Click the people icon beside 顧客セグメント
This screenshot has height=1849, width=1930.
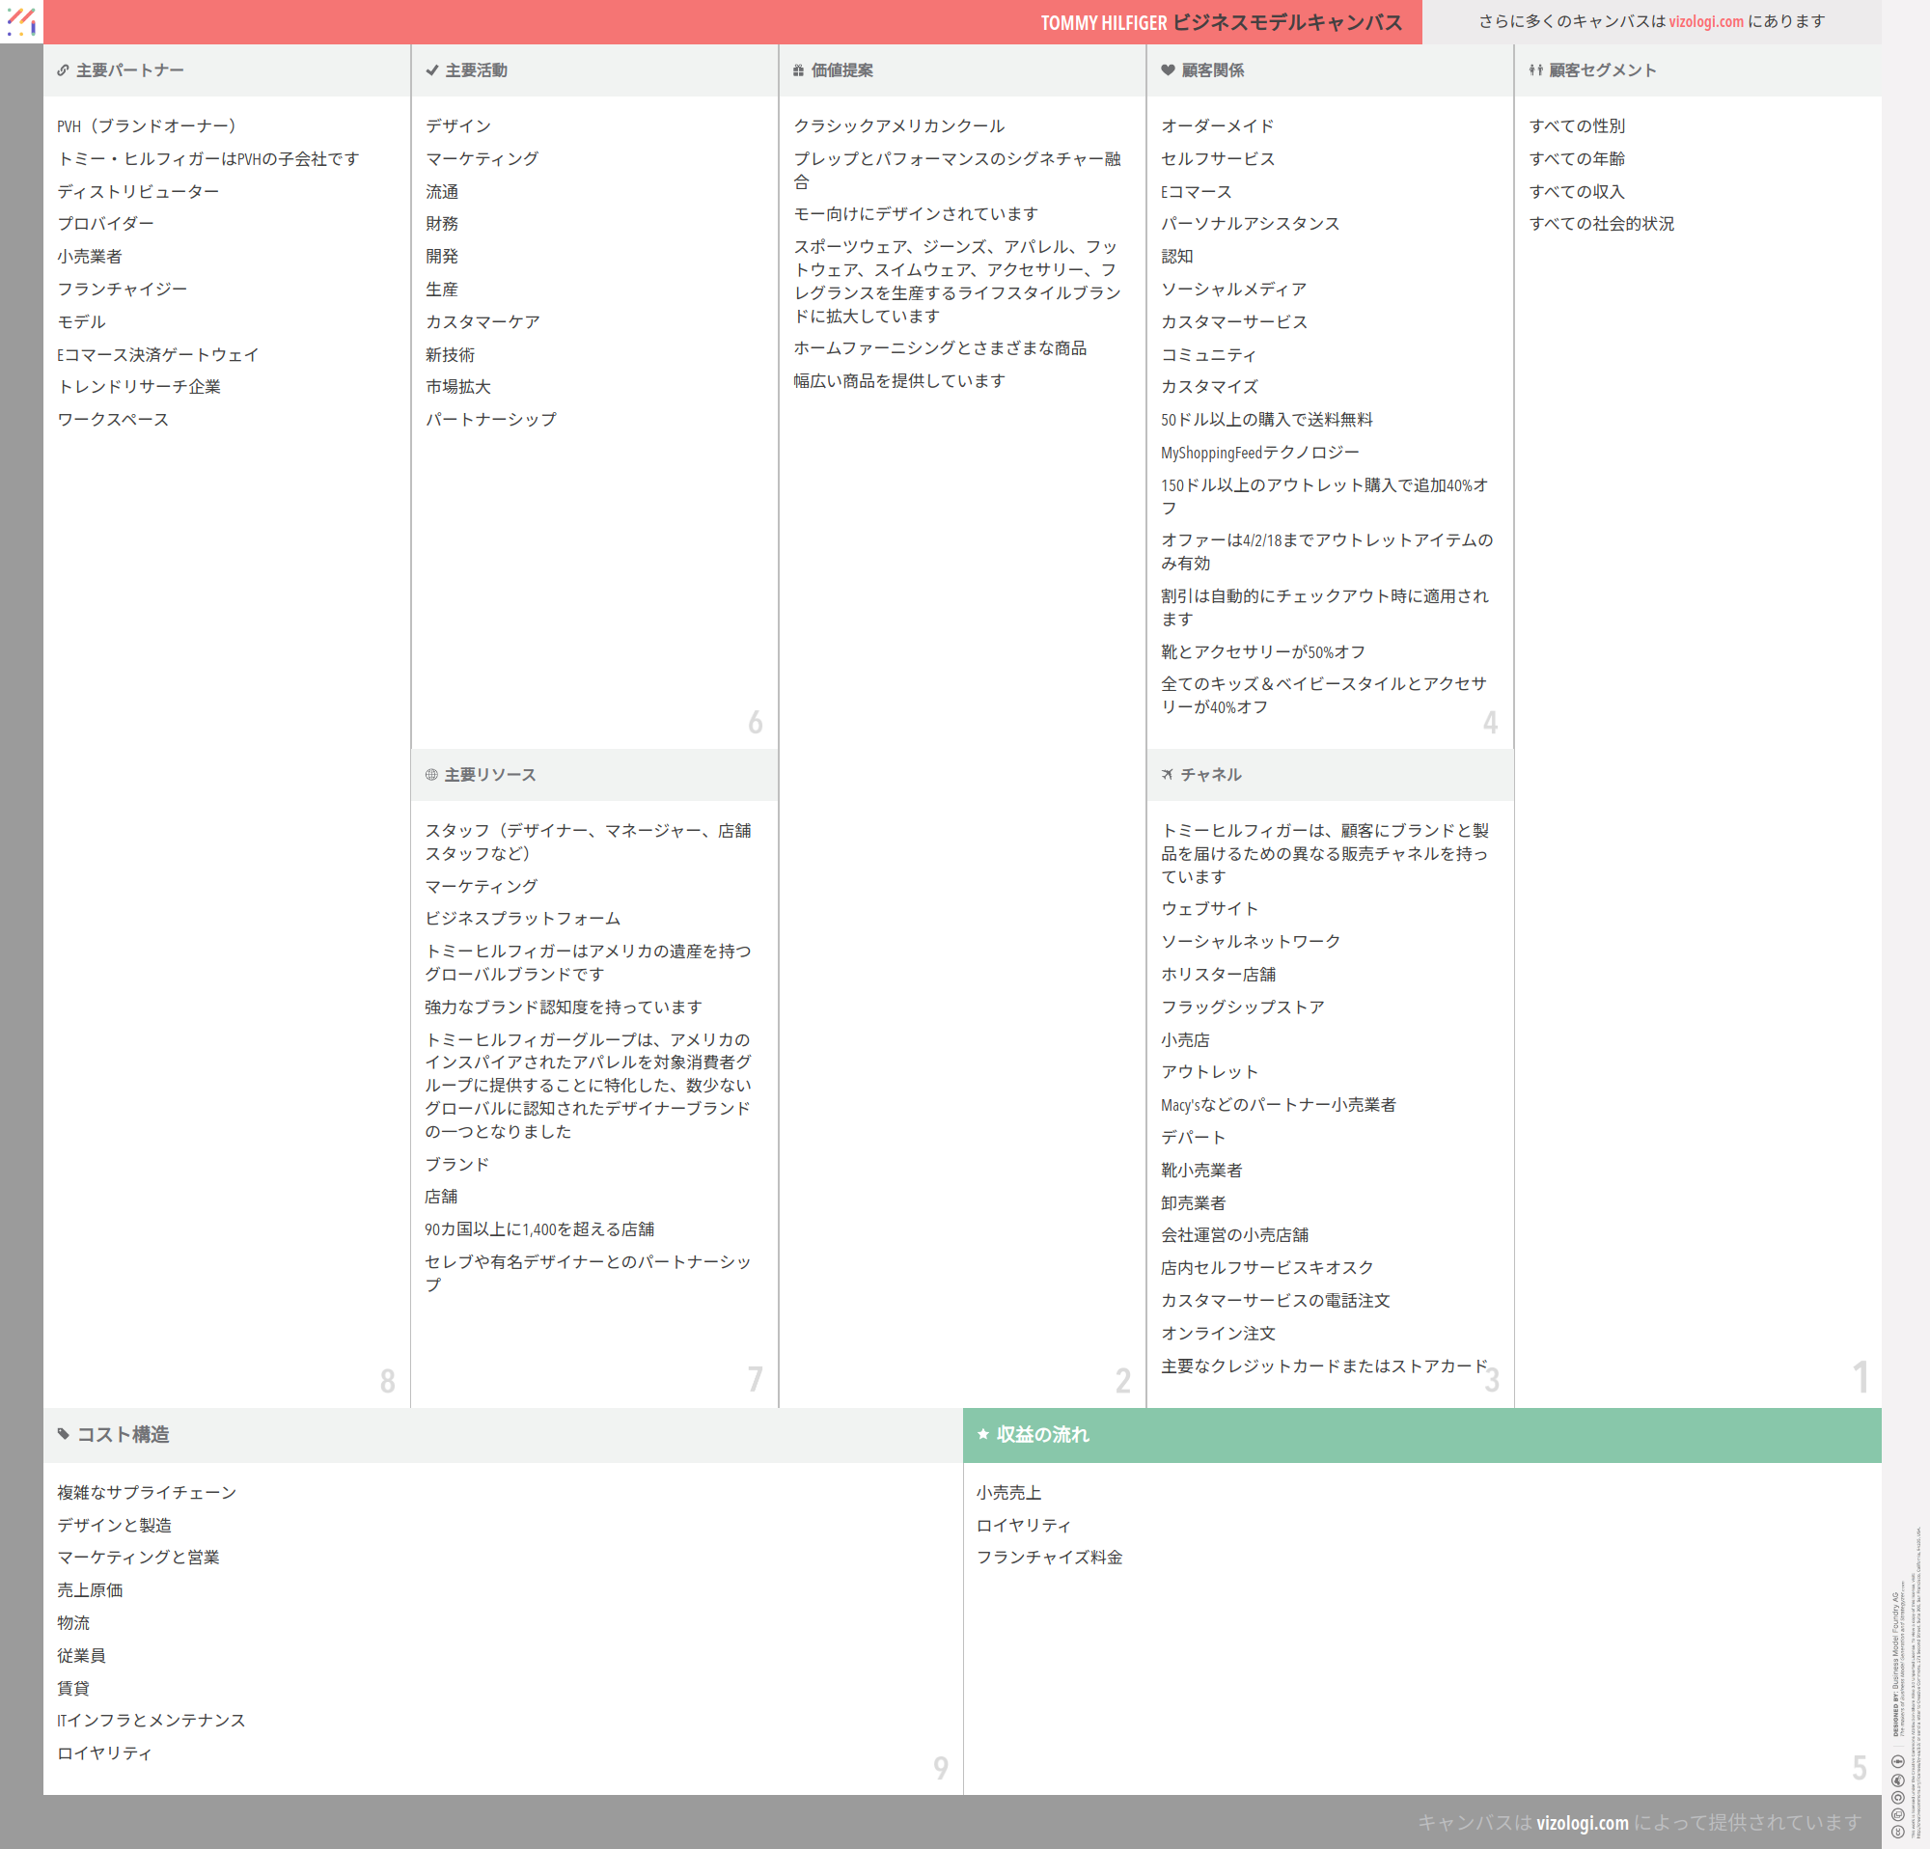tap(1535, 70)
